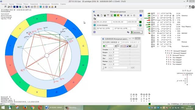Image resolution: width=195 pixels, height=110 pixels.
Task: Click the forward arrow right of the JD field
Action: coord(133,68)
